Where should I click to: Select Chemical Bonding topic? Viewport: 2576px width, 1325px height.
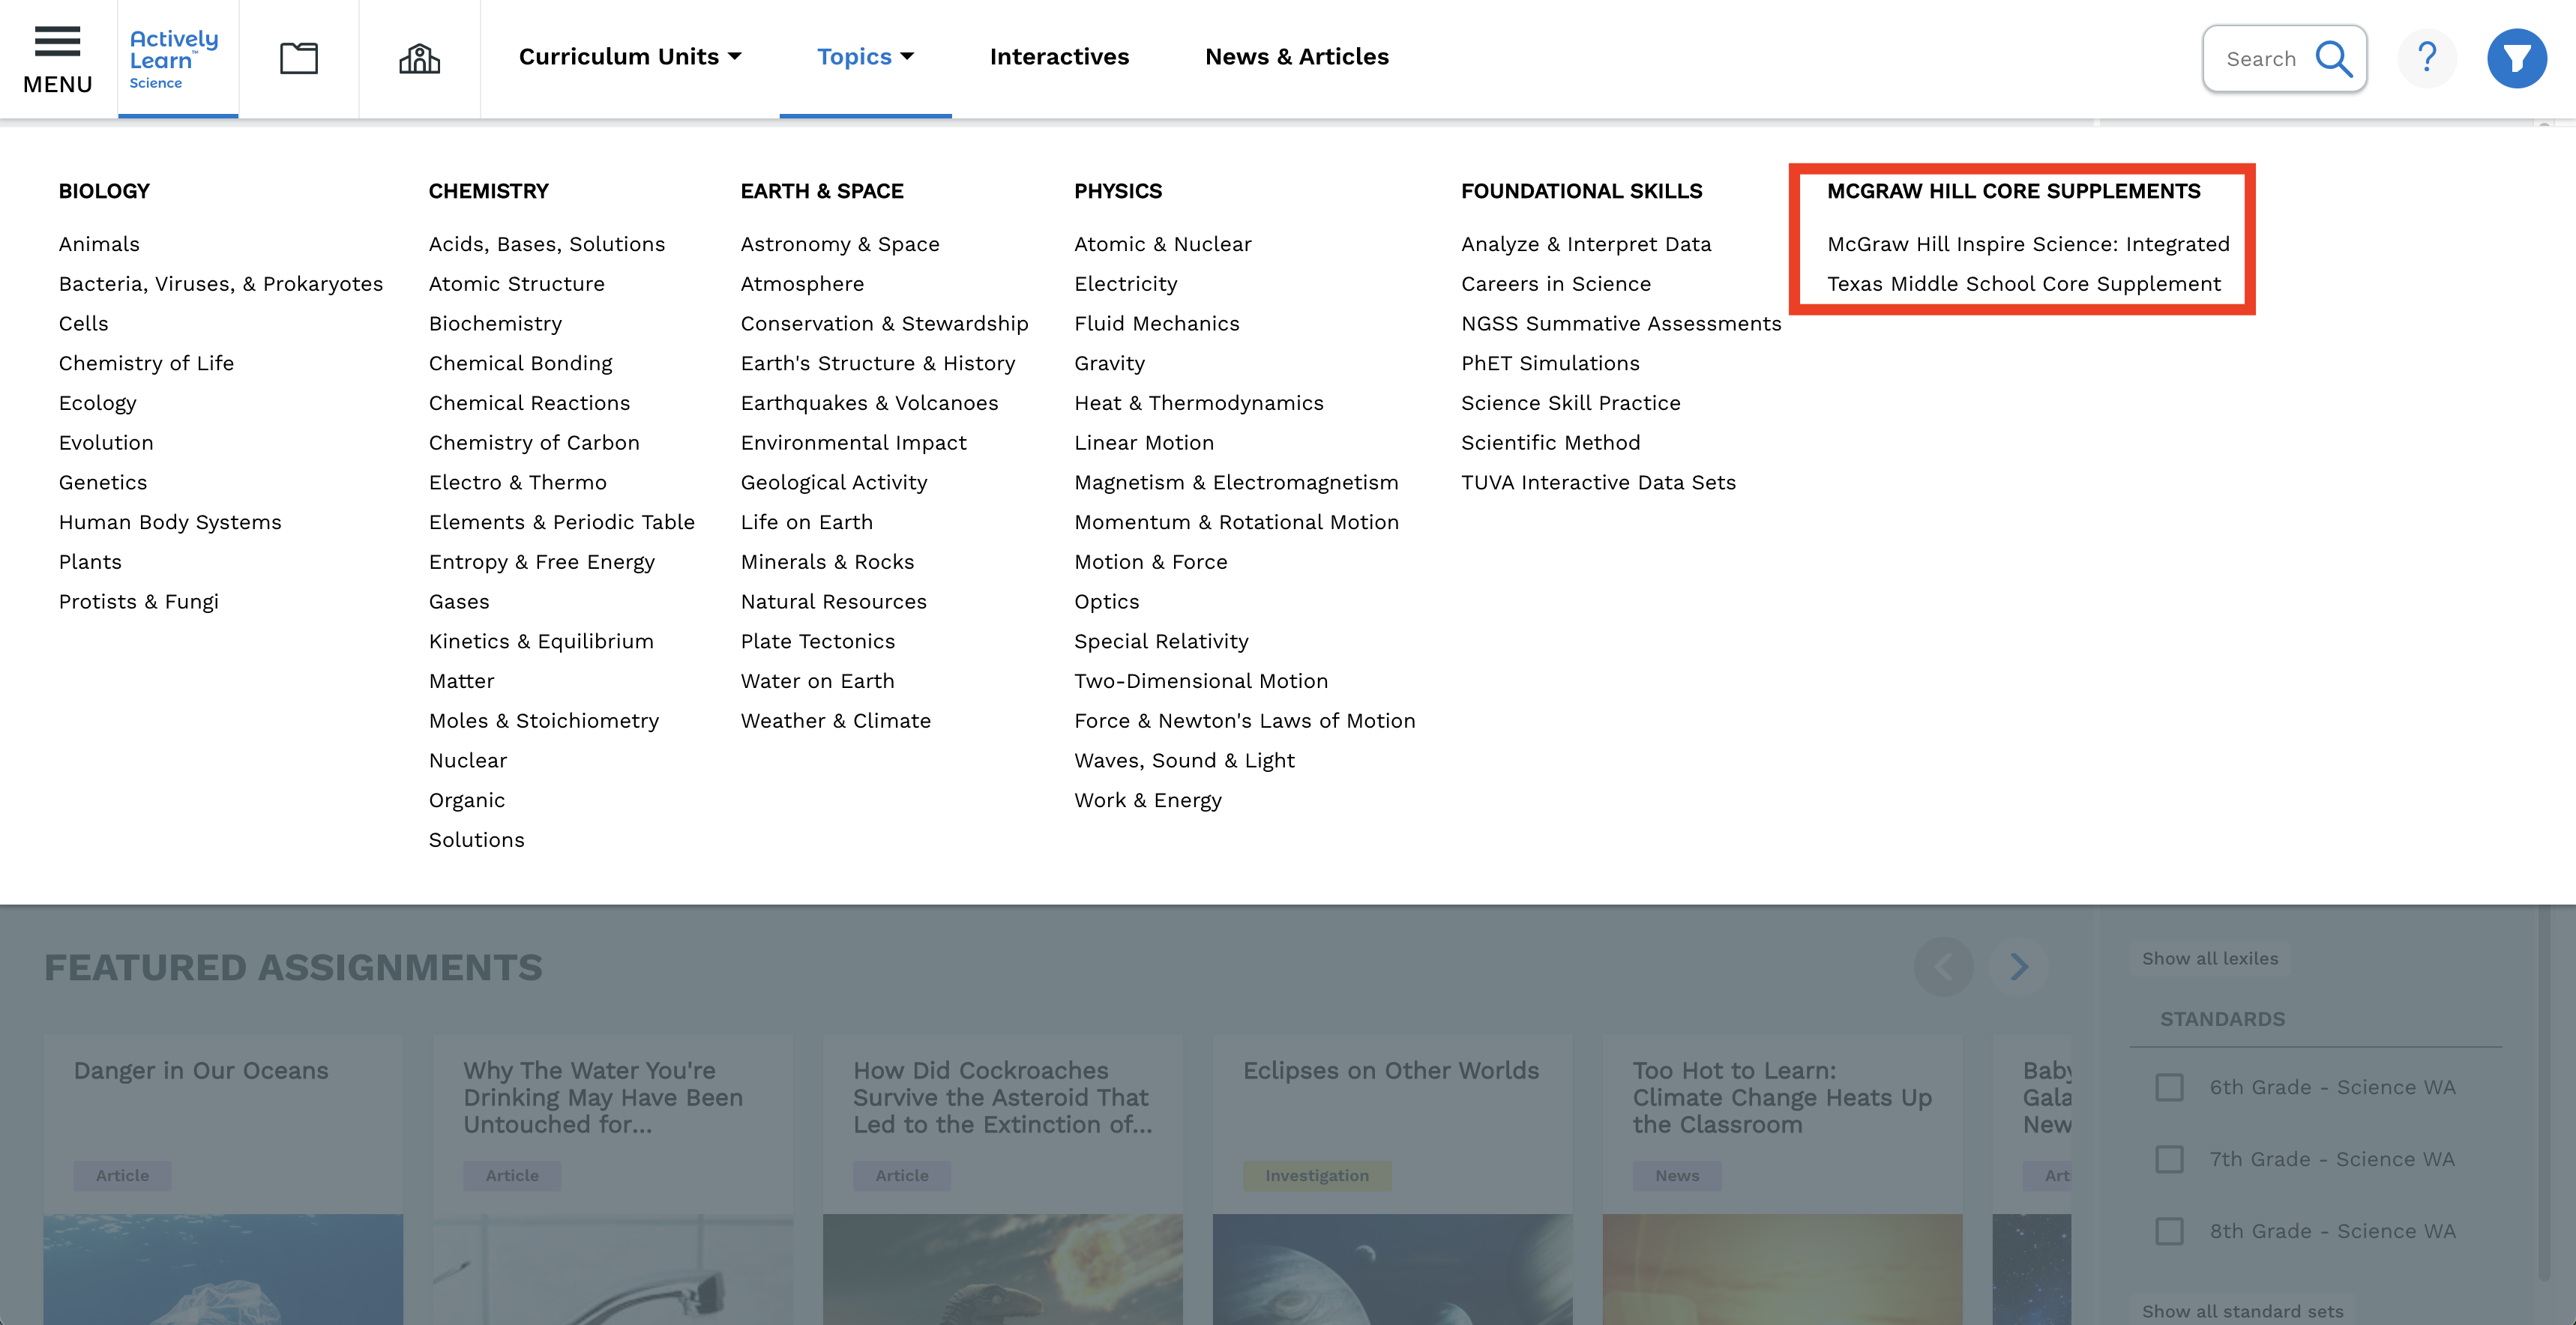[520, 364]
